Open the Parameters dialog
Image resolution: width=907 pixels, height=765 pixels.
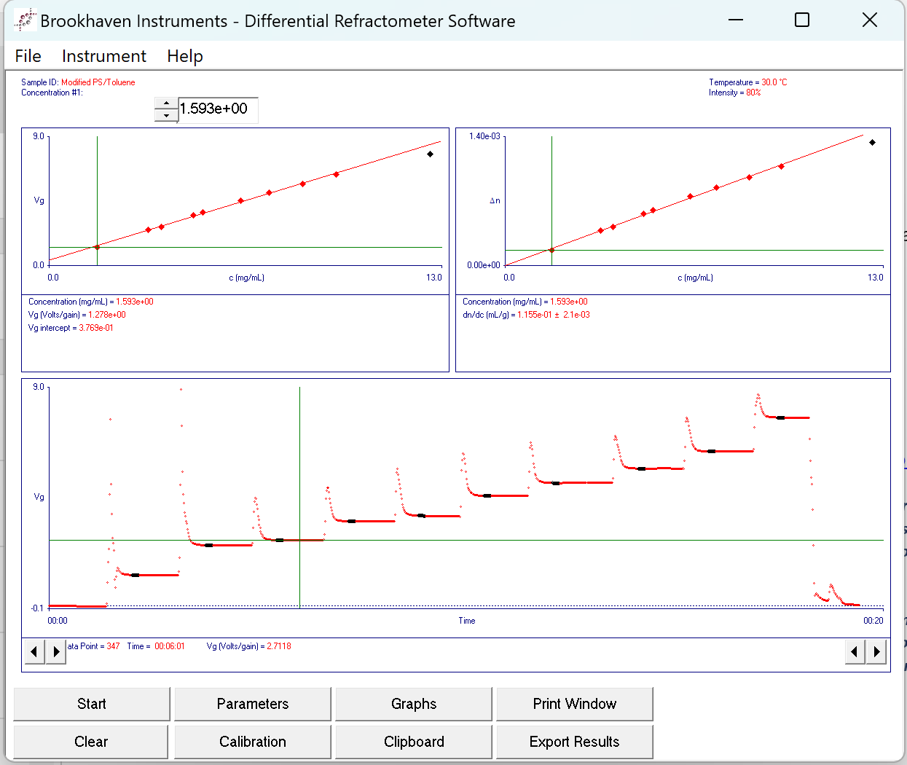[x=252, y=704]
